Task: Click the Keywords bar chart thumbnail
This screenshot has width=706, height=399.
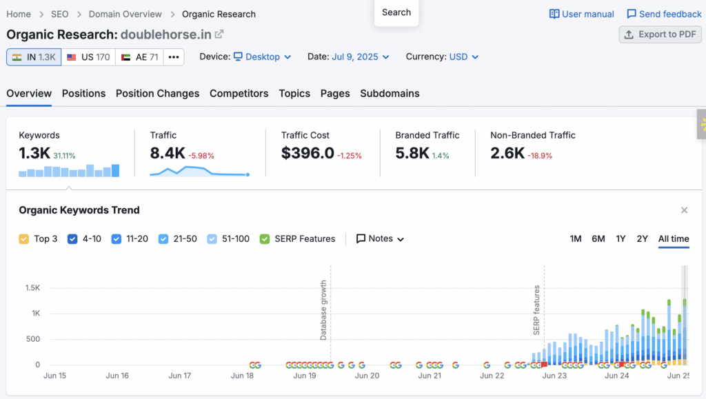Action: (69, 170)
